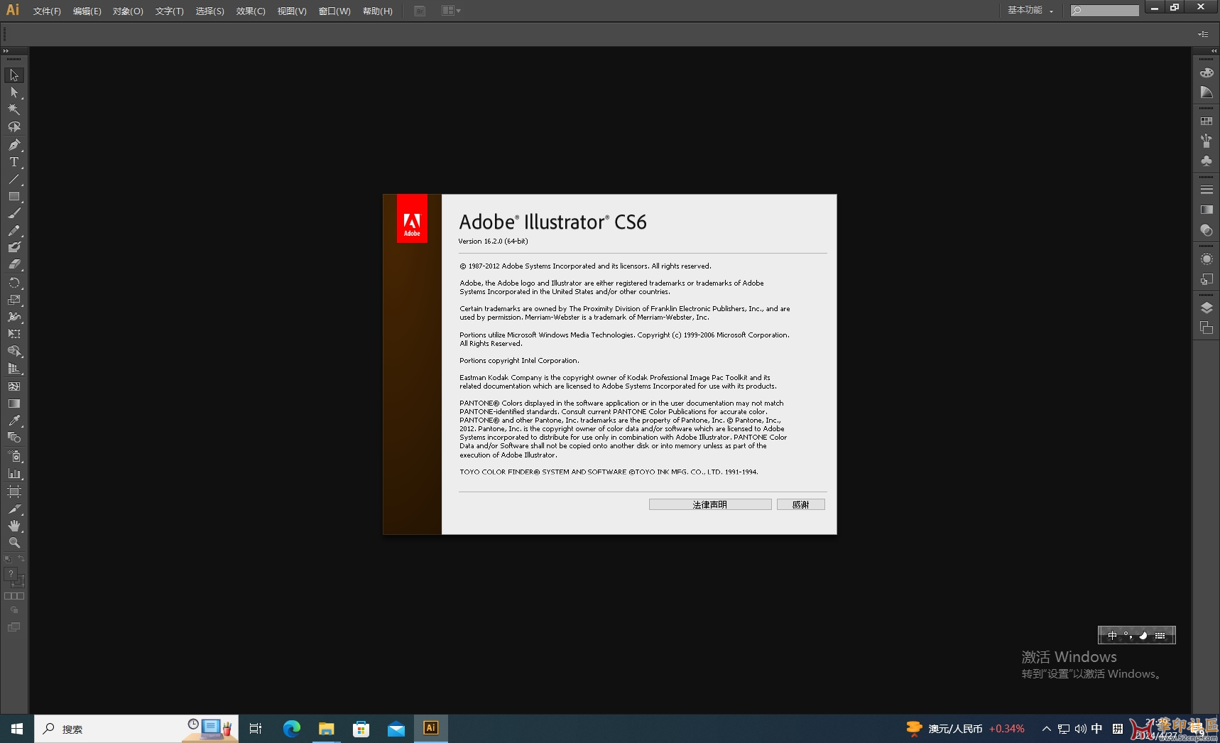1220x743 pixels.
Task: Open the 文件(F) menu
Action: [47, 11]
